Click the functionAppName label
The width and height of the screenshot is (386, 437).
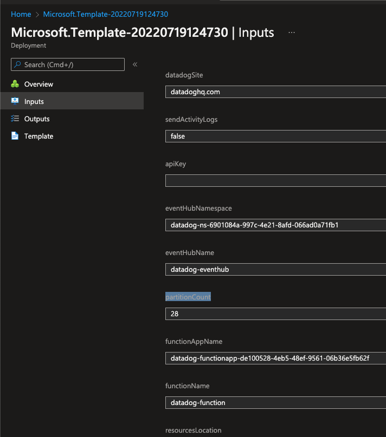194,341
